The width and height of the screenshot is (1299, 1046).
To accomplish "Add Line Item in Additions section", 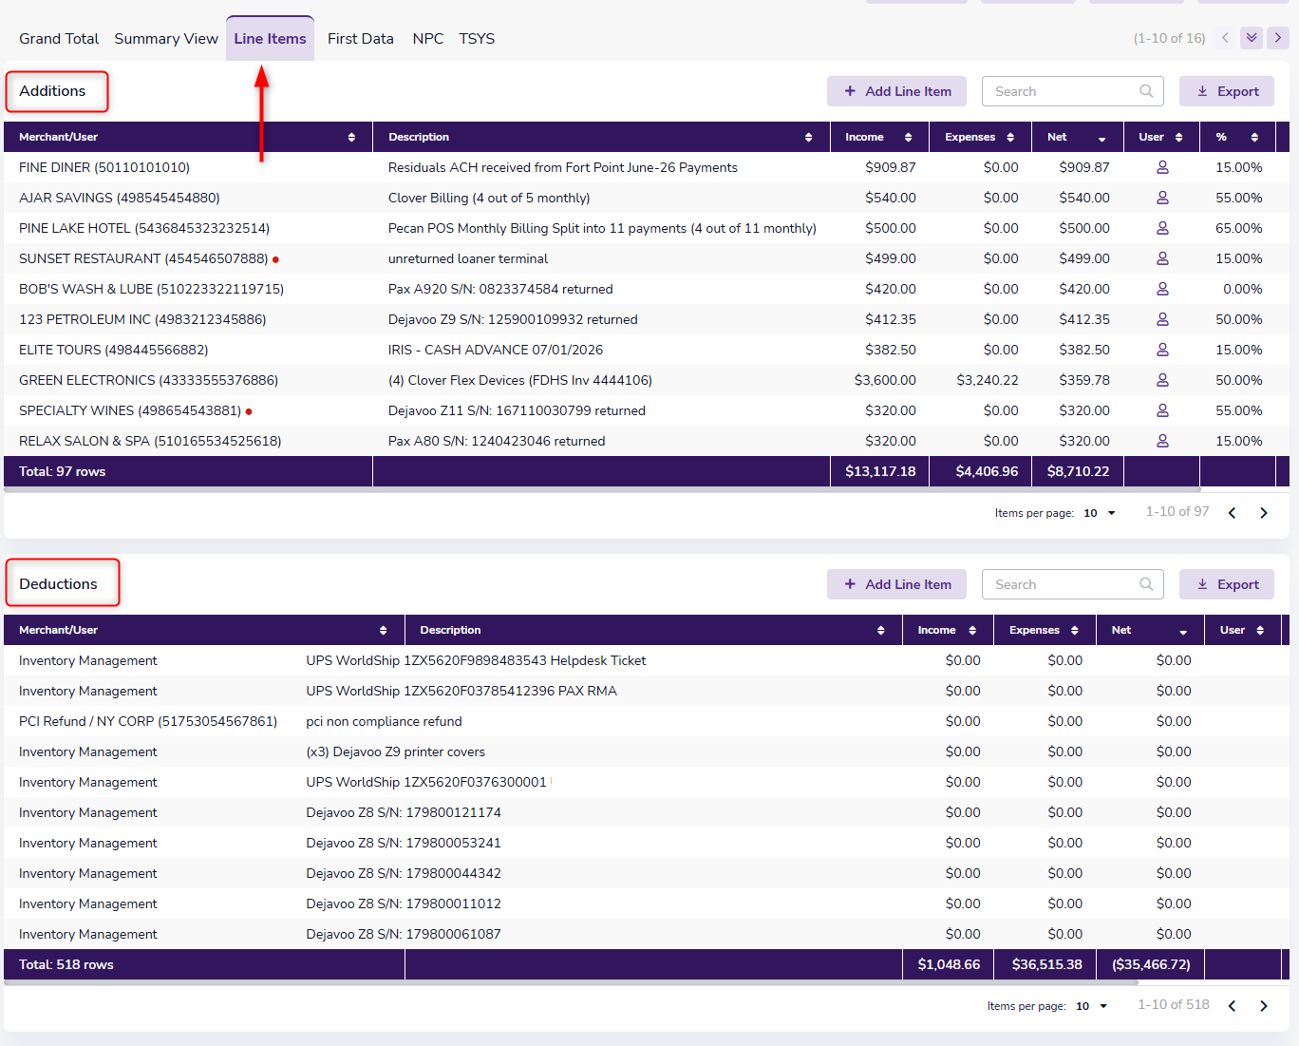I will tap(896, 91).
